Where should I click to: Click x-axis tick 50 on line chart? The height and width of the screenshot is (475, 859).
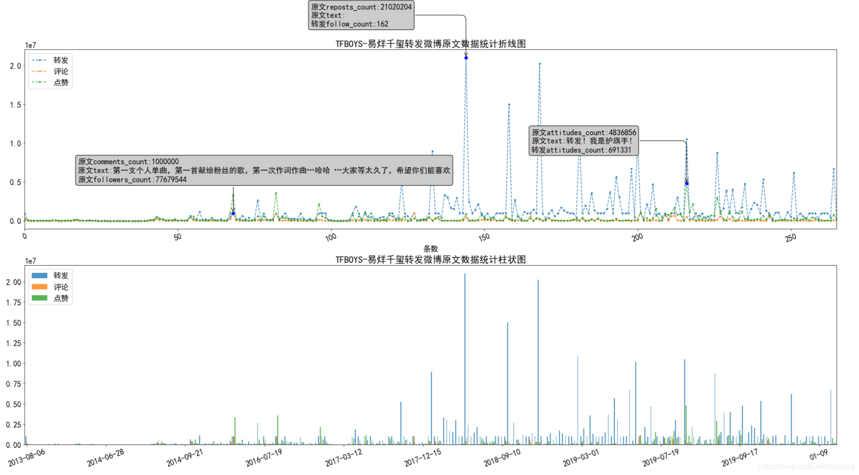tap(178, 237)
